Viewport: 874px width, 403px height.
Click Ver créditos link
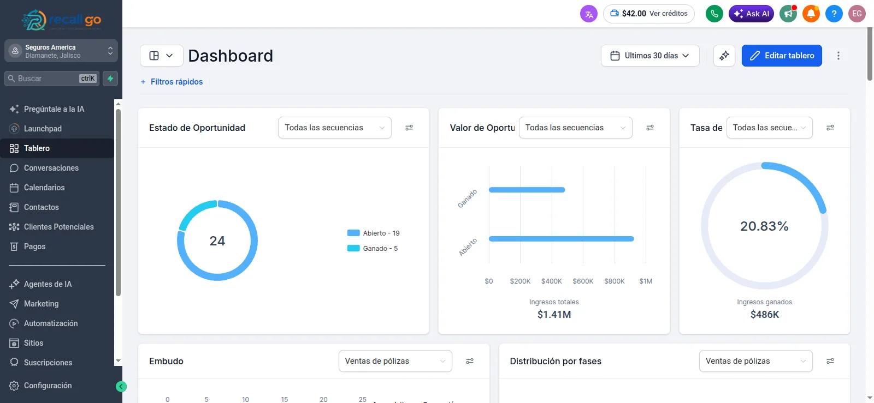(669, 14)
